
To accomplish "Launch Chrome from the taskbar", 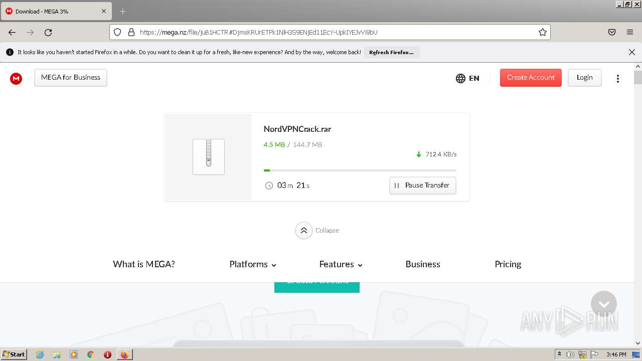I will [91, 354].
